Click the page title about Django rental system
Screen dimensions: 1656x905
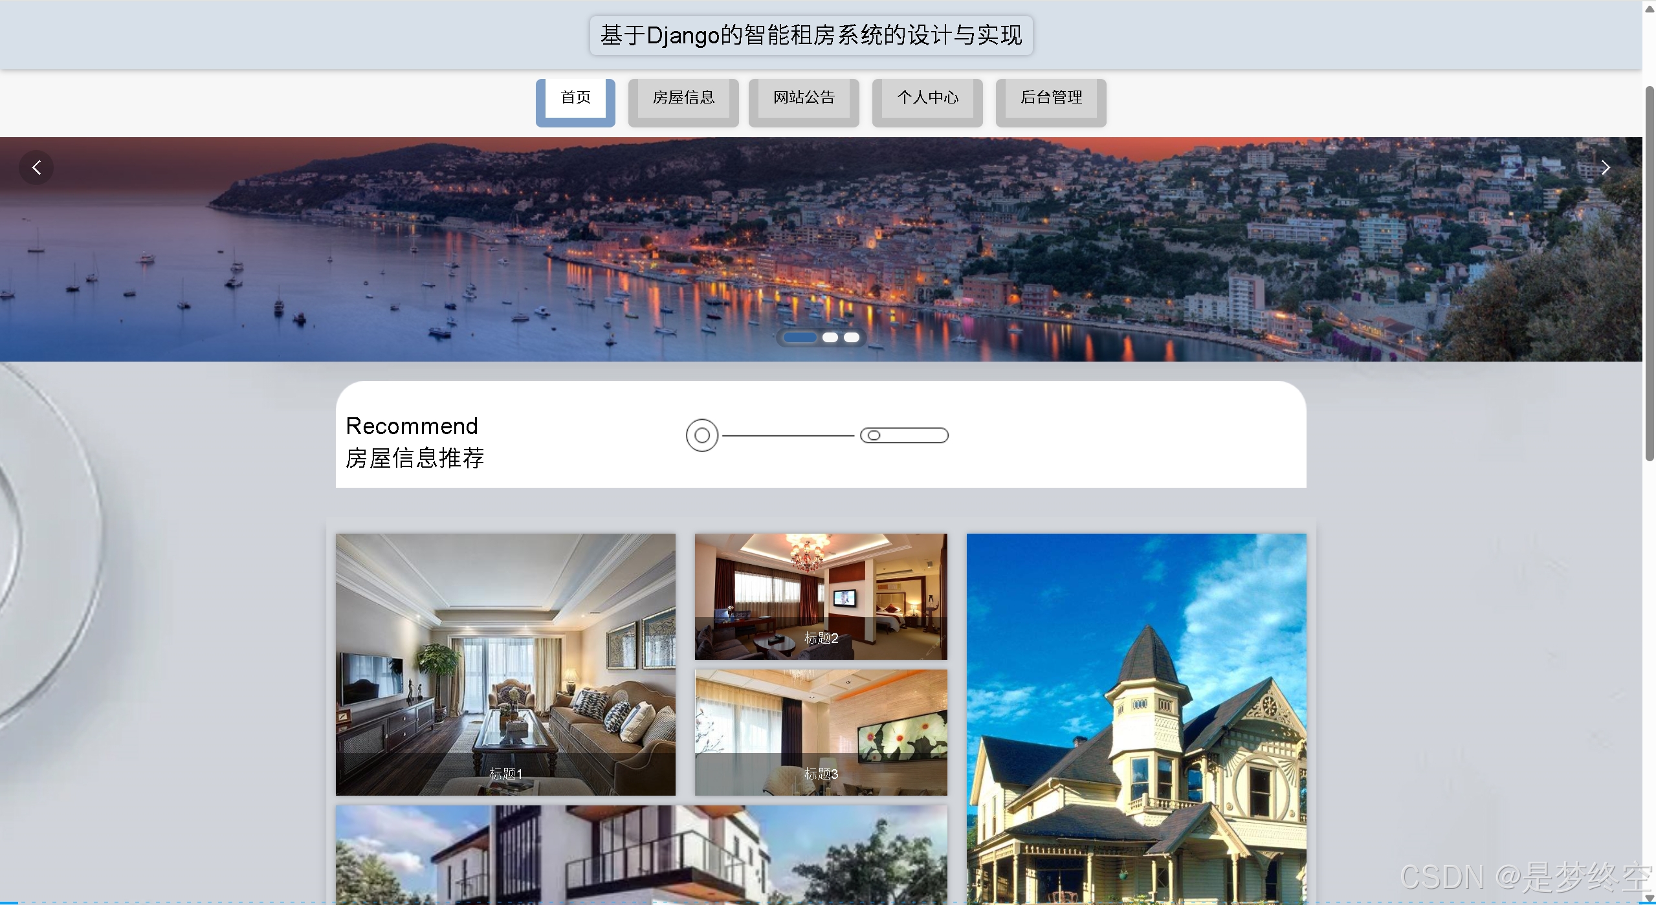[x=811, y=36]
